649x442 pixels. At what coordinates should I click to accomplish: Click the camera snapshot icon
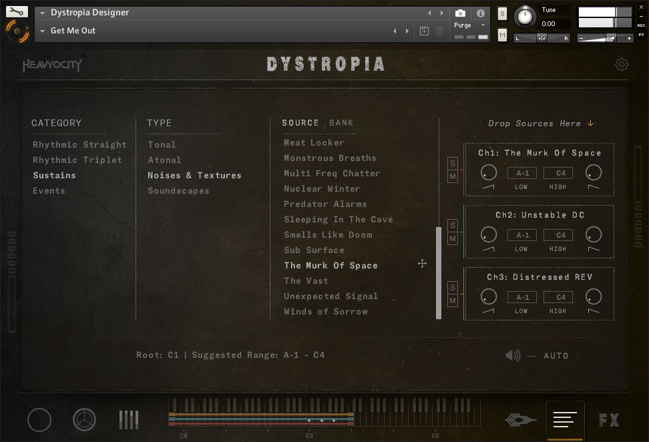[460, 13]
